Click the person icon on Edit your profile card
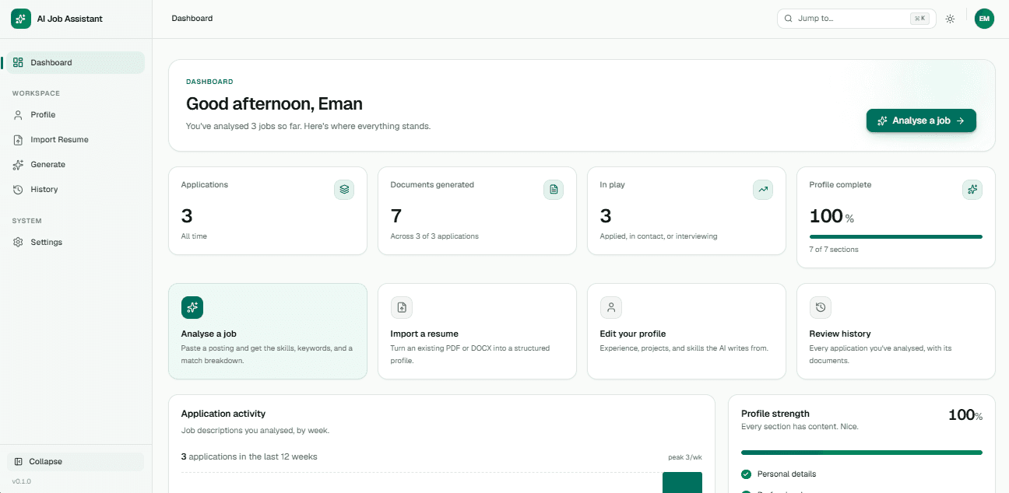1009x493 pixels. 611,307
